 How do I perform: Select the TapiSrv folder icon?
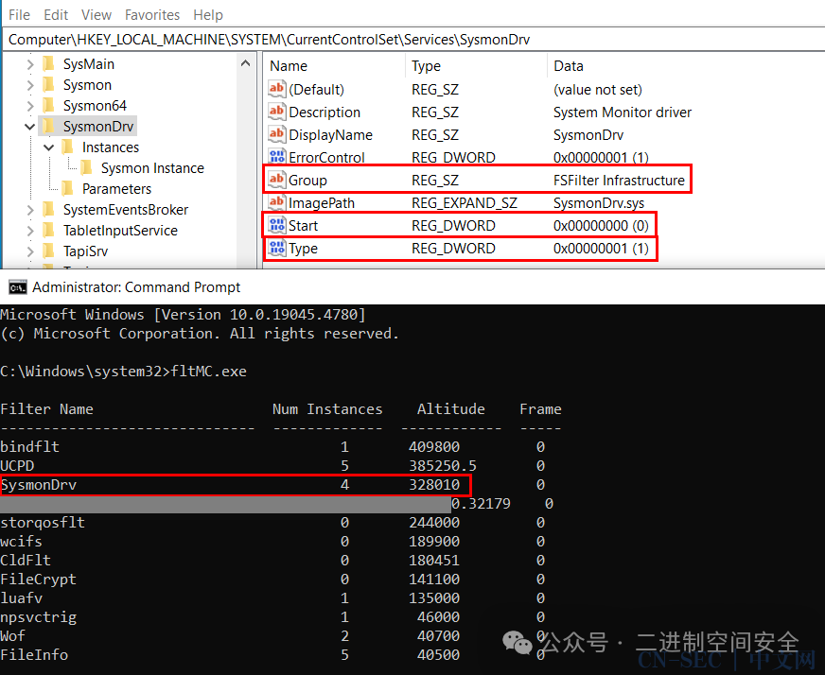tap(48, 251)
